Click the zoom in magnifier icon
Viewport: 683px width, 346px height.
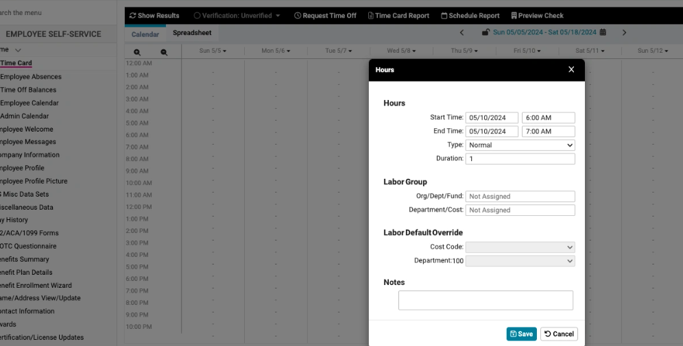pyautogui.click(x=137, y=52)
